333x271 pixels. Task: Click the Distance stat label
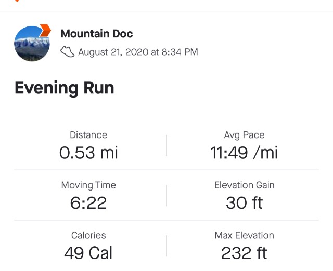click(88, 135)
